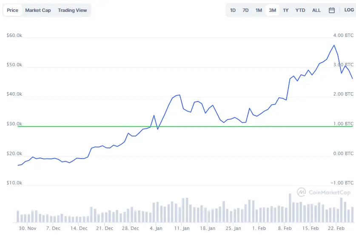Switch to the Price tab

coord(12,10)
